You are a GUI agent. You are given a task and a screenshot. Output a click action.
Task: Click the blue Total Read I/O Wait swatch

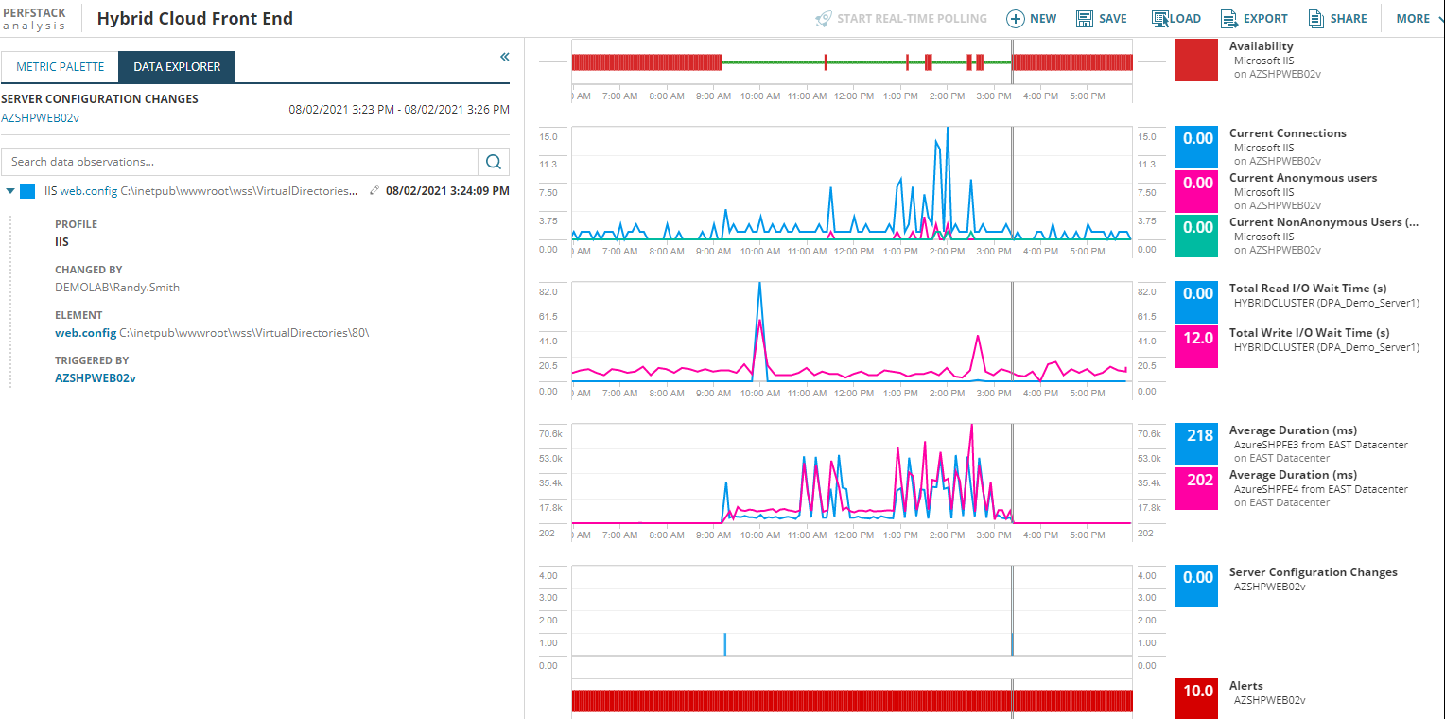click(1197, 303)
